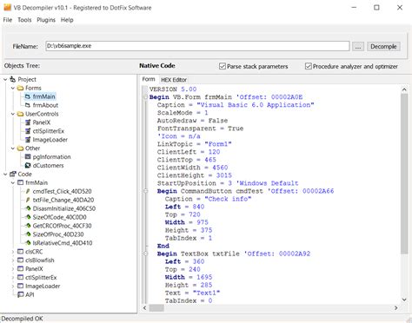Click the clsBlowfish class module icon
Viewport: 412px width, 323px height.
20,260
